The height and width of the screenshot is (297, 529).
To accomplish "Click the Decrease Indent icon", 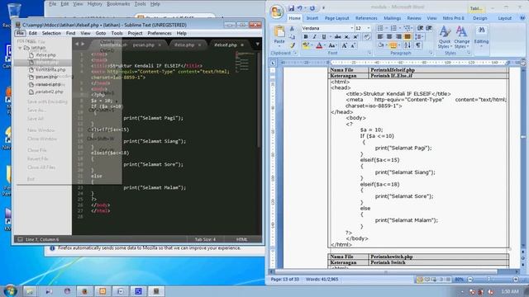I will pyautogui.click(x=420, y=28).
